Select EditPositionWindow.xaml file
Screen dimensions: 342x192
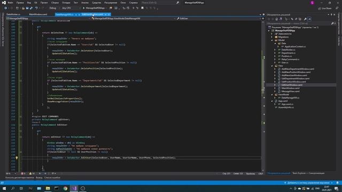[x=293, y=82]
